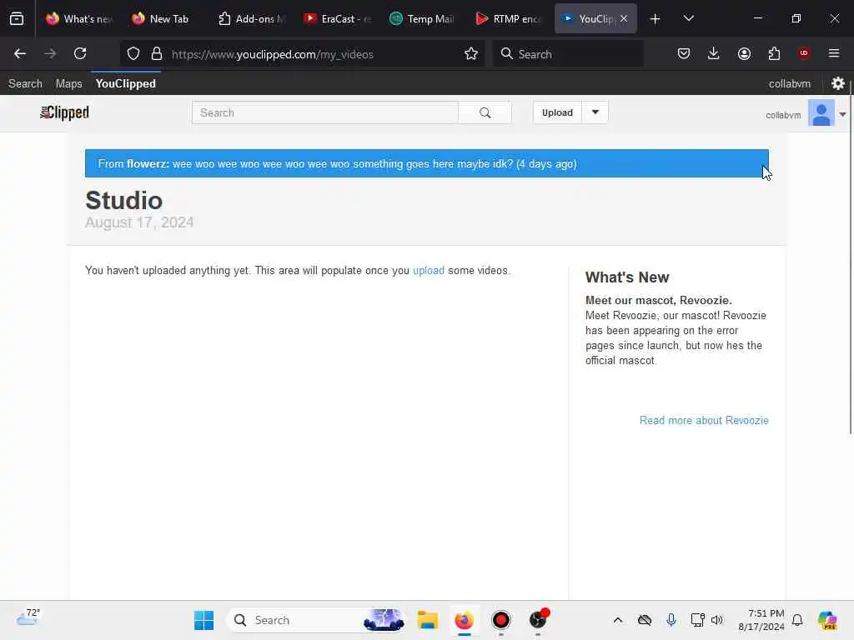Open the tracking protection shield icon
The image size is (854, 640).
(133, 54)
